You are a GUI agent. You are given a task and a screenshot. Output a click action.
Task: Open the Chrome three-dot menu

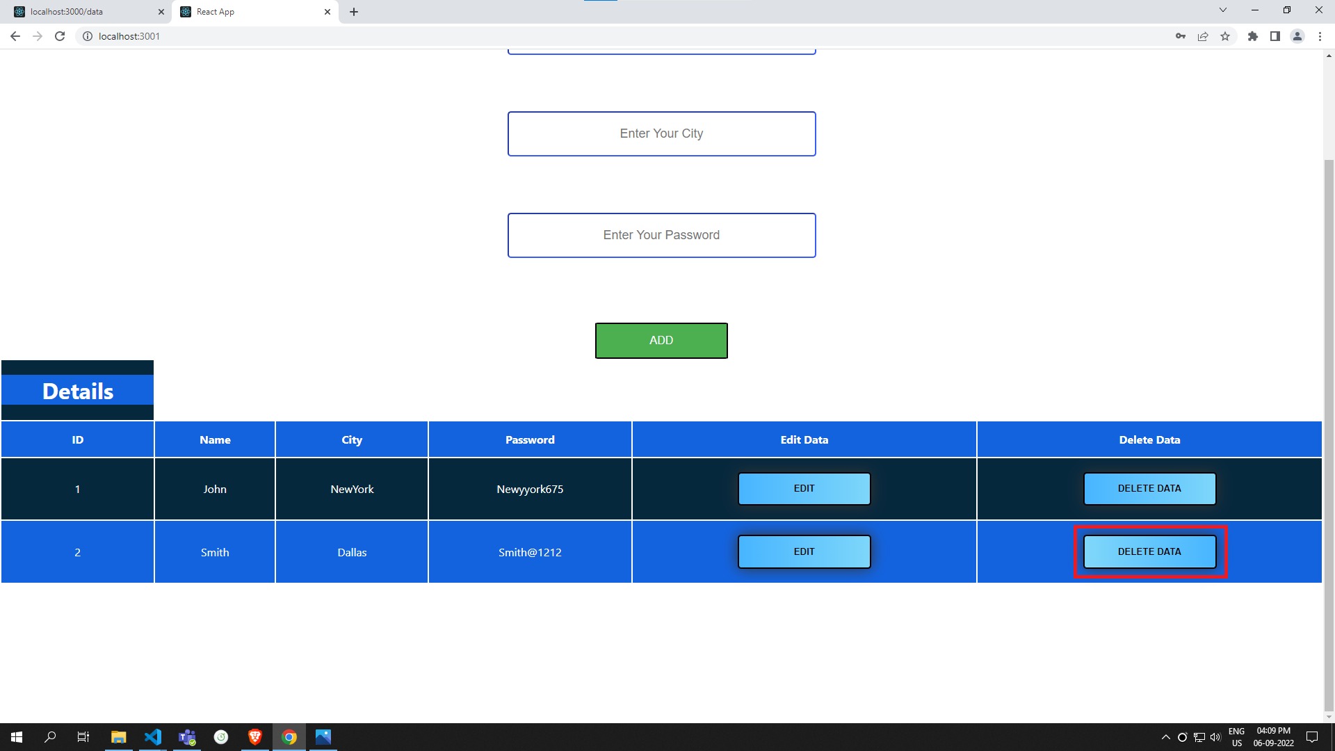pyautogui.click(x=1320, y=36)
